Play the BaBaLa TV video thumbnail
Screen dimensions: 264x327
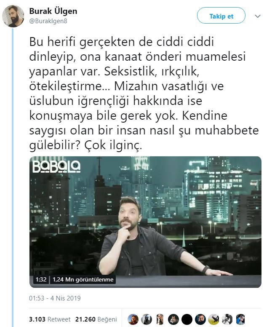pos(145,222)
